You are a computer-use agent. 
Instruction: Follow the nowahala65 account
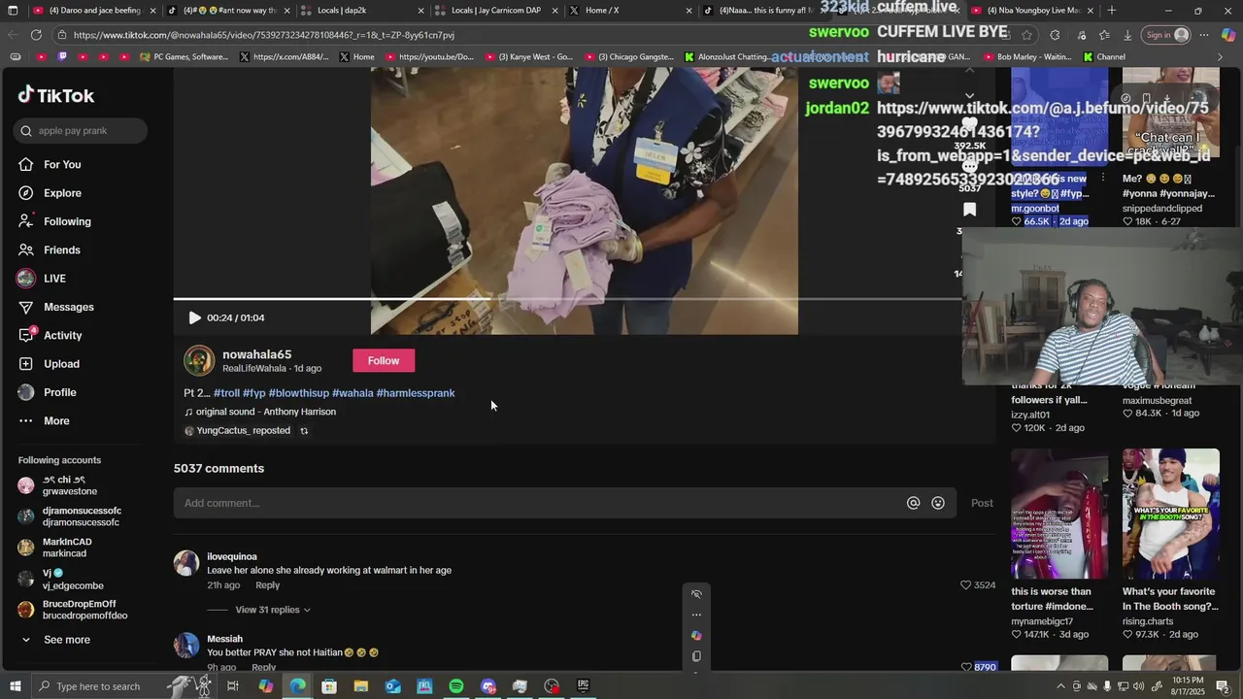coord(384,361)
